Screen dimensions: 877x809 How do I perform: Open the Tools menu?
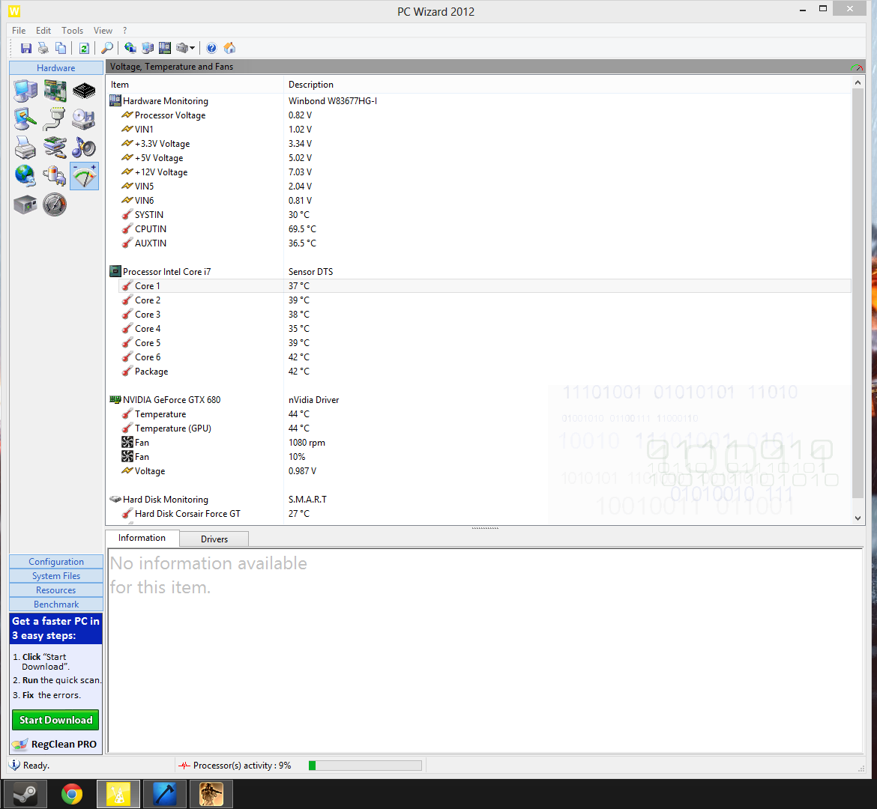(x=72, y=31)
